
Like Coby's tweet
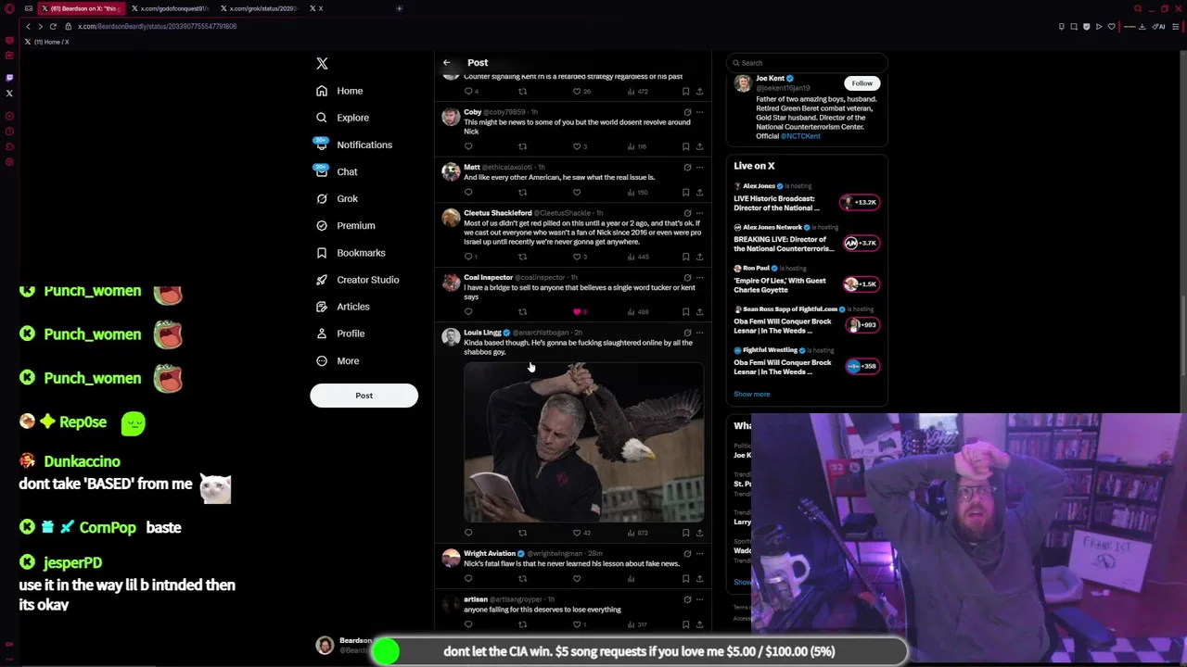pyautogui.click(x=576, y=146)
